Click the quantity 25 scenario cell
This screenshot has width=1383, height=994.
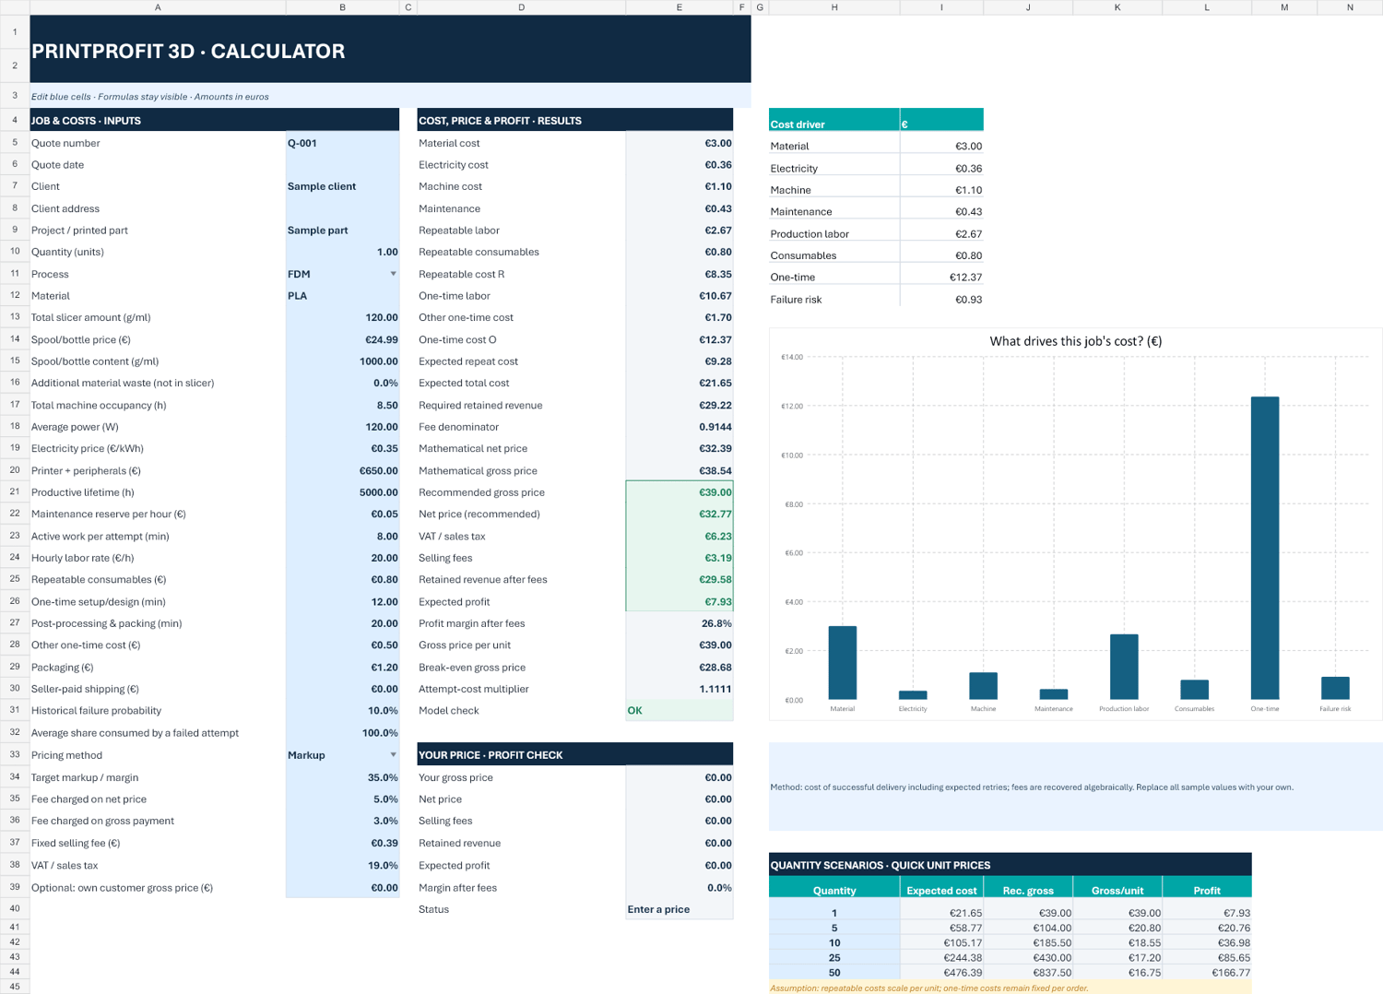[834, 958]
